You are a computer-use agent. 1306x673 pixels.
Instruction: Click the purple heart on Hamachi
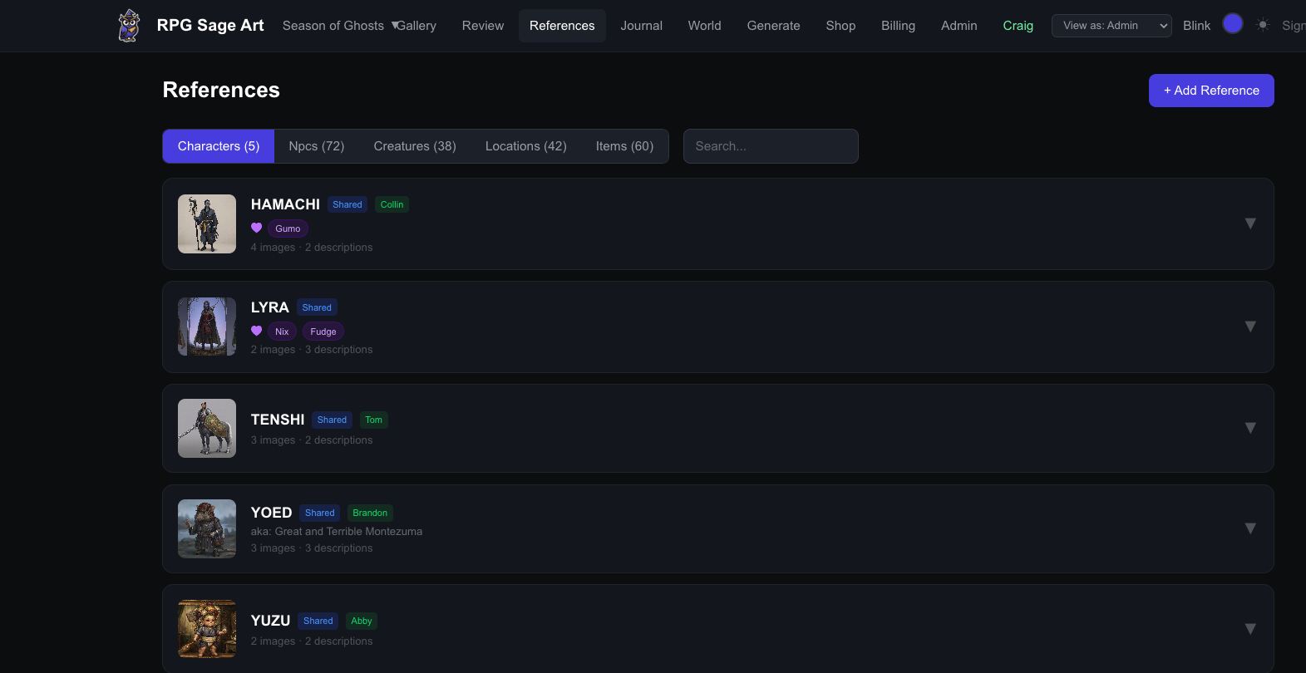[257, 228]
